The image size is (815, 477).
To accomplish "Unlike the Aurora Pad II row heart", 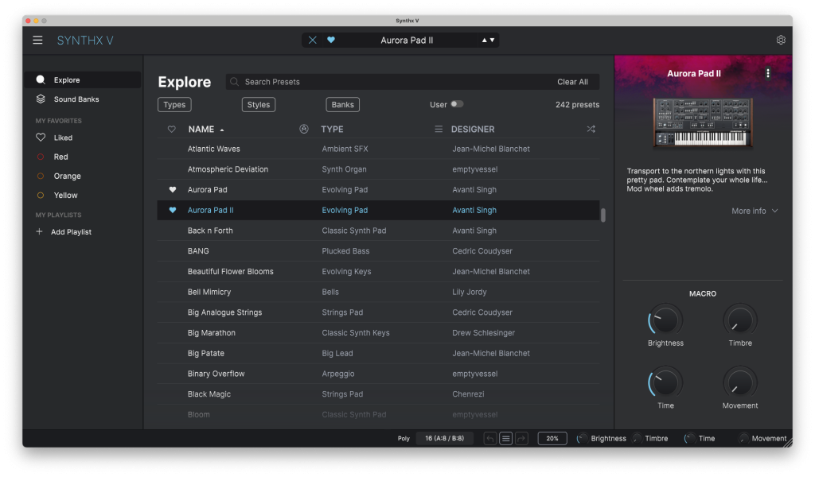I will [173, 210].
